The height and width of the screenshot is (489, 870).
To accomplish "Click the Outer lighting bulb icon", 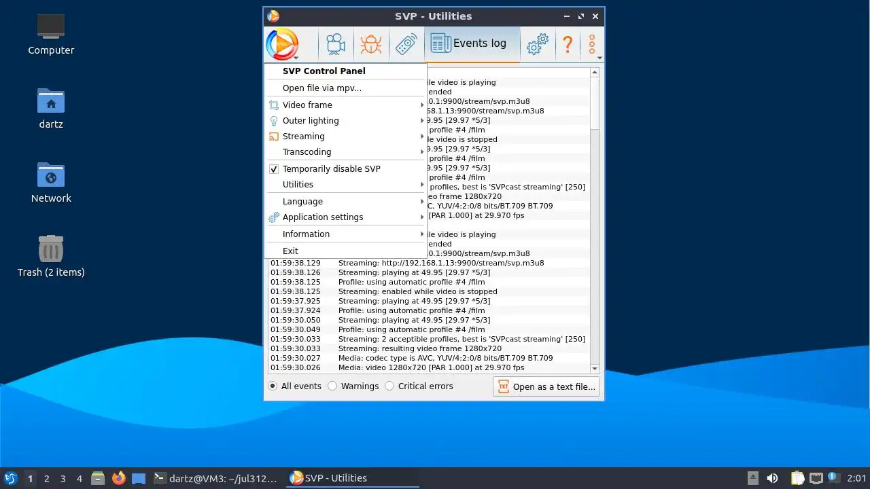I will pyautogui.click(x=274, y=121).
